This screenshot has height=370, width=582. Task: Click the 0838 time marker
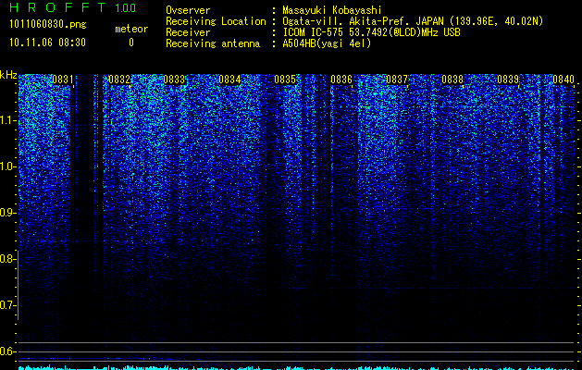tap(452, 80)
